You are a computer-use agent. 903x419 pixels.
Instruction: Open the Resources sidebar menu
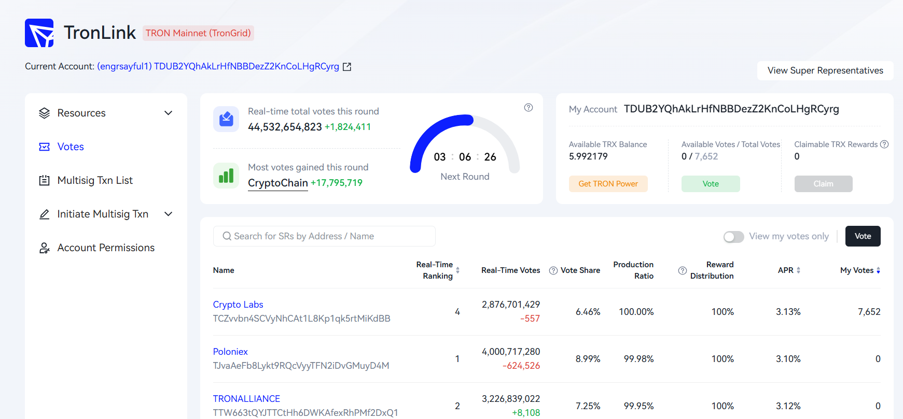click(106, 113)
